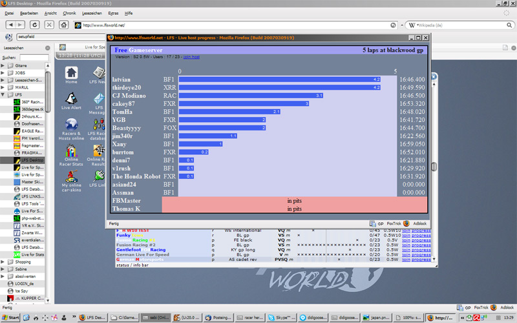
Task: Open the Lesezeichen menu
Action: [92, 13]
